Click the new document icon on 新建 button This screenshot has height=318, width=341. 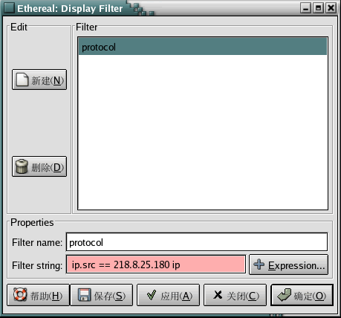point(22,79)
